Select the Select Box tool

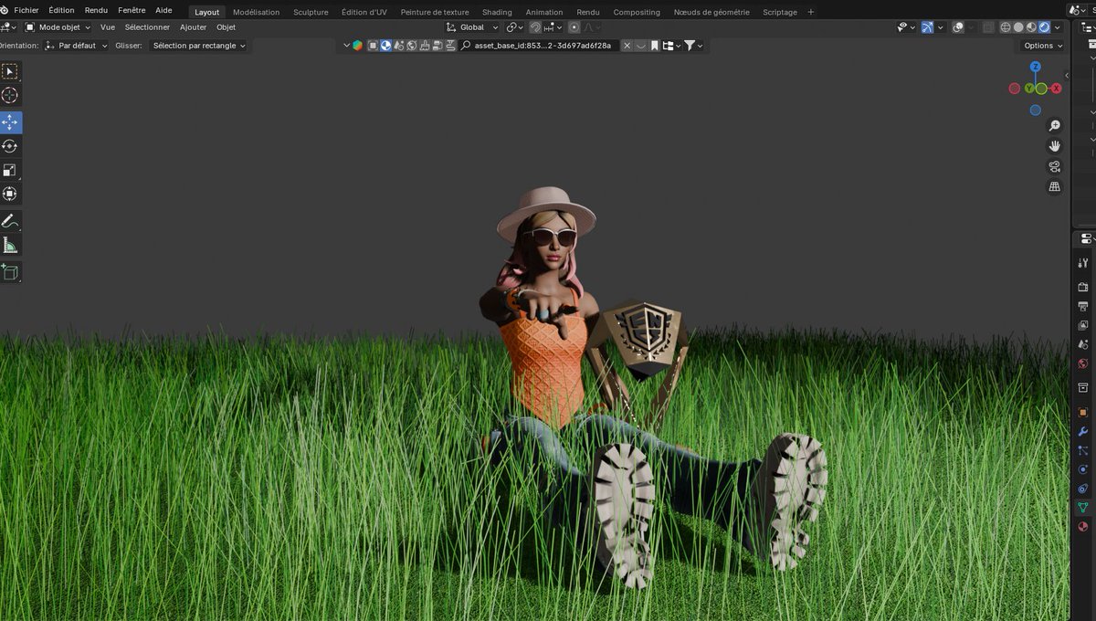tap(10, 71)
